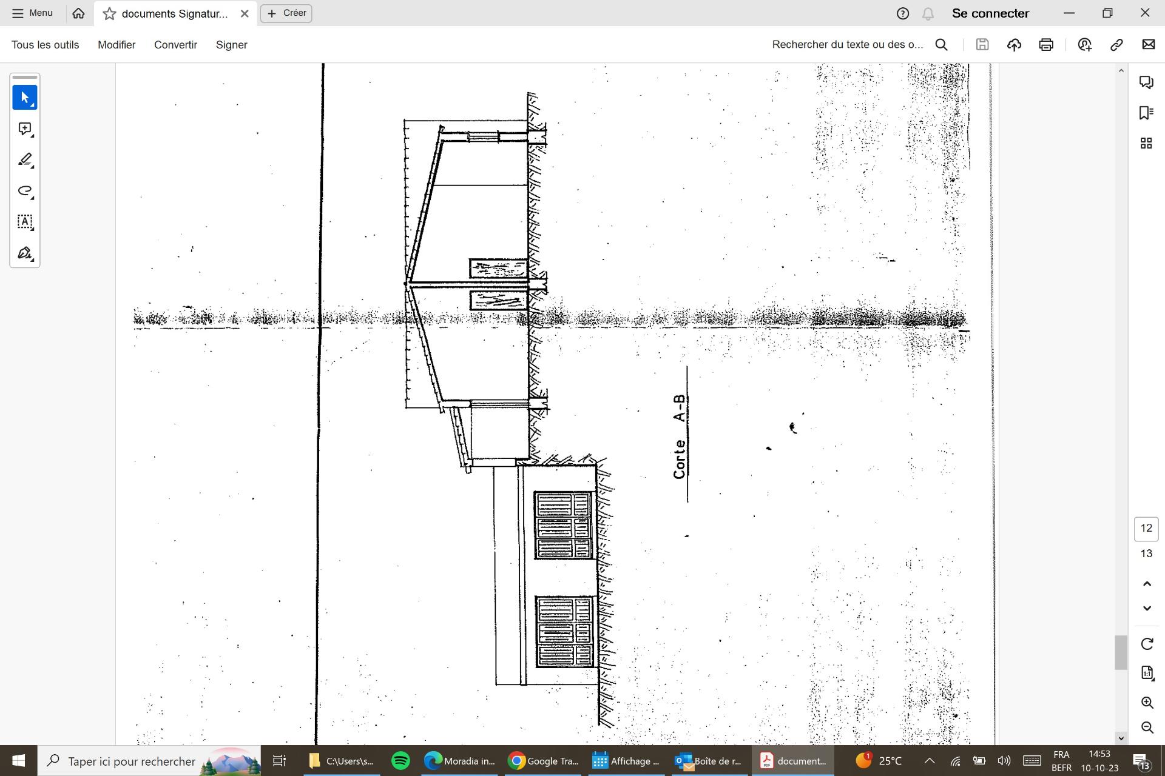
Task: Open the Menu hamburger button
Action: click(x=33, y=13)
